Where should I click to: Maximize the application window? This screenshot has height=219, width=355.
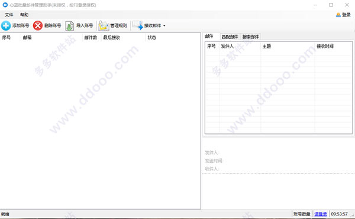point(331,5)
